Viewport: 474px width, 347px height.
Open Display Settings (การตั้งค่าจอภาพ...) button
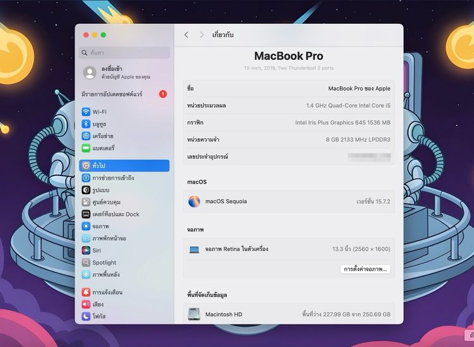click(365, 269)
